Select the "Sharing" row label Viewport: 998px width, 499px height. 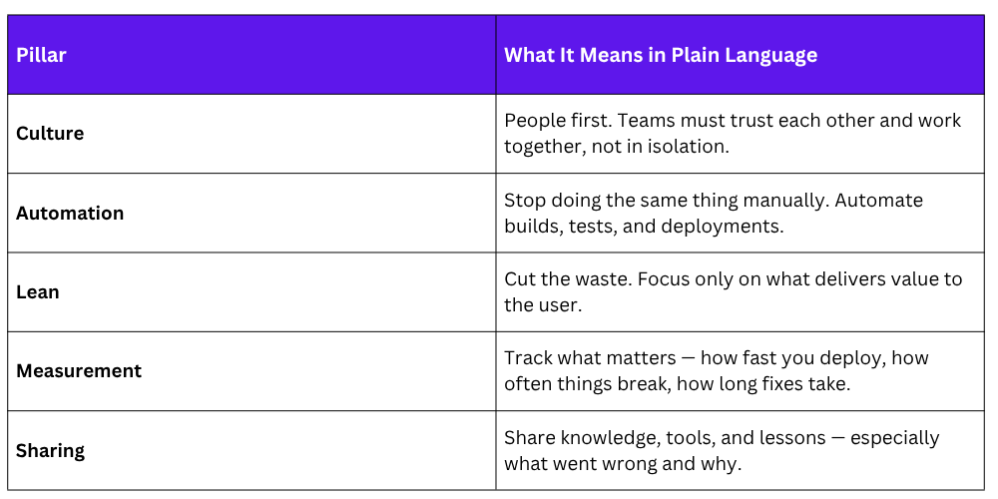pos(50,450)
